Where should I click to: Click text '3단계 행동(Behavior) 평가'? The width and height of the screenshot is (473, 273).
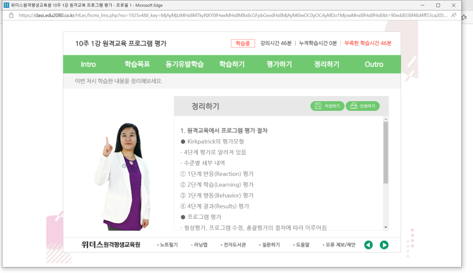(x=220, y=196)
